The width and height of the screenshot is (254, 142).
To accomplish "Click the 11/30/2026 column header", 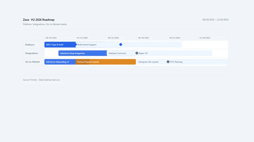I will 205,38.
